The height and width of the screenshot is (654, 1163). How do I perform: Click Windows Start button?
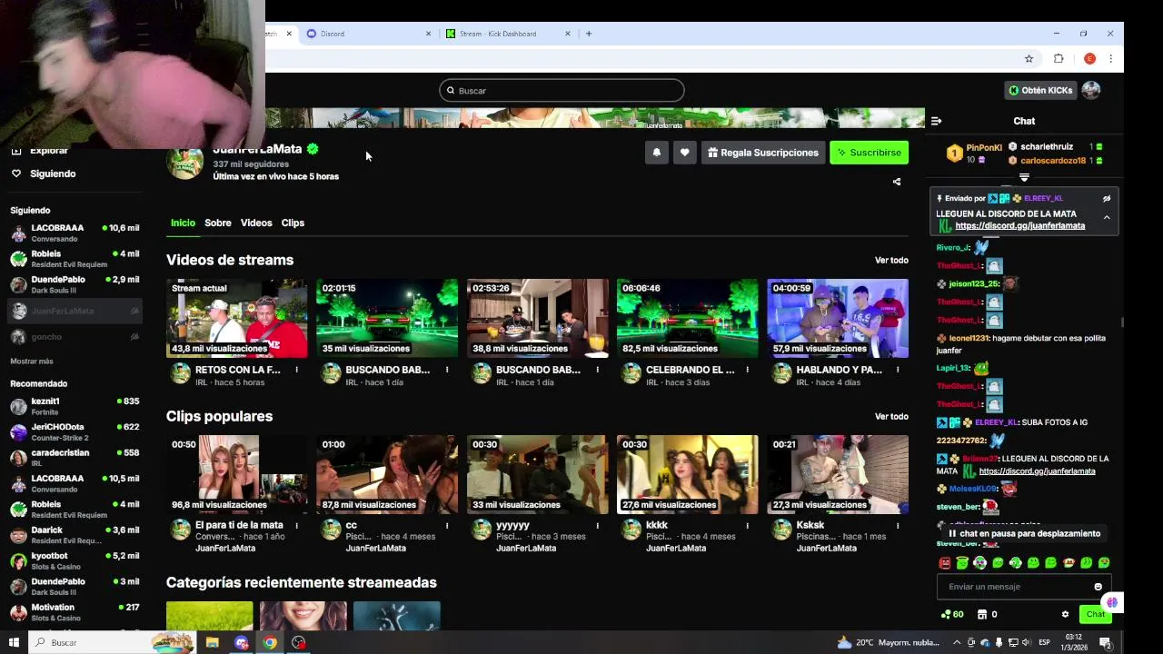click(14, 642)
